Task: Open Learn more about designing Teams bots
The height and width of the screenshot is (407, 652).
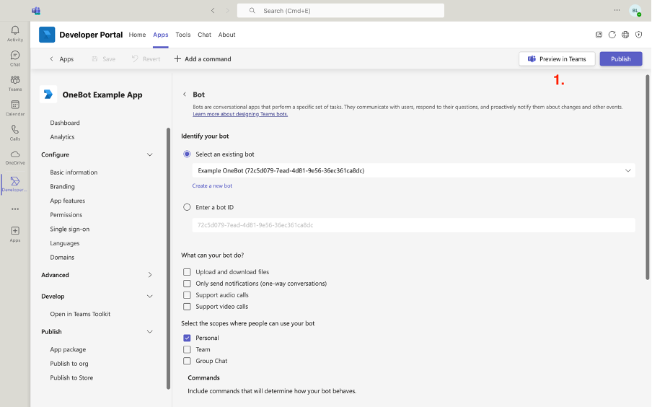Action: pos(240,114)
